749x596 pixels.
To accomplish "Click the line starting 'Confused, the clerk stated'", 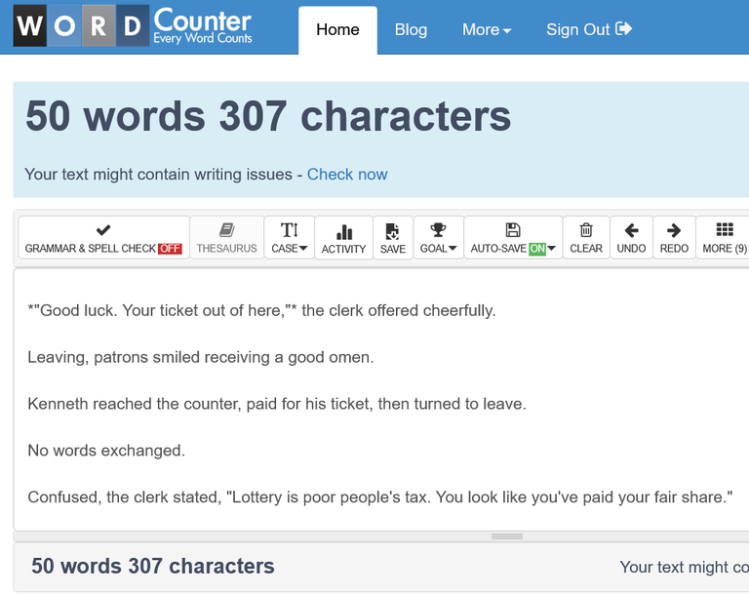I will 380,497.
